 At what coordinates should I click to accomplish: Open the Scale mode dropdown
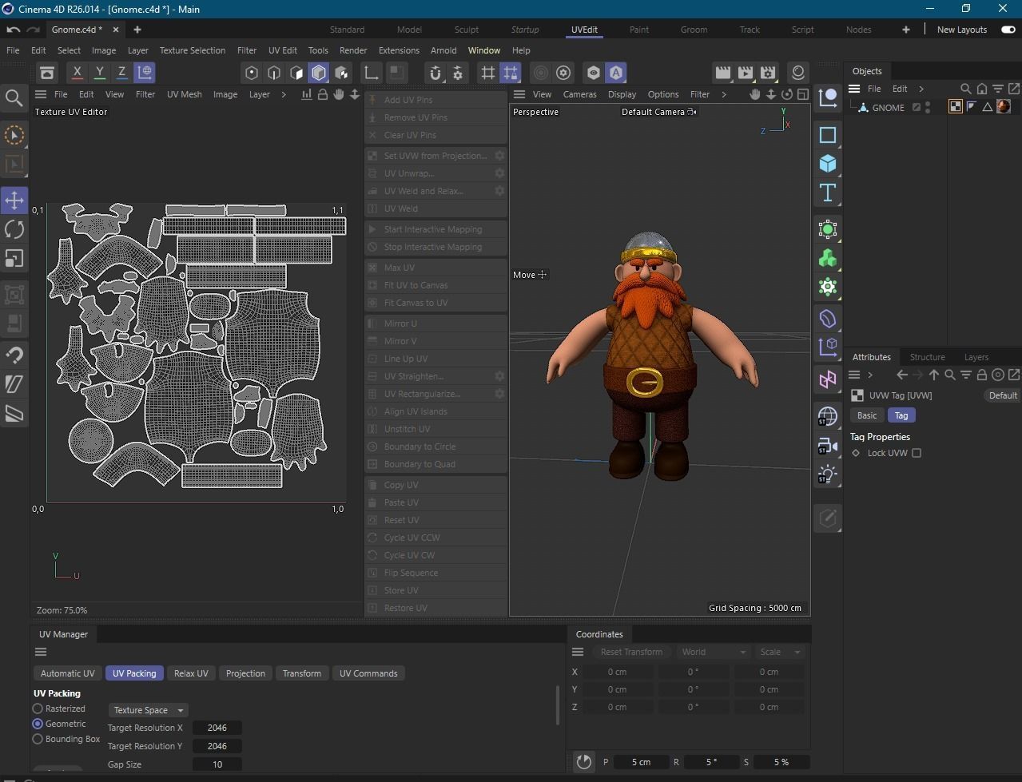click(780, 652)
